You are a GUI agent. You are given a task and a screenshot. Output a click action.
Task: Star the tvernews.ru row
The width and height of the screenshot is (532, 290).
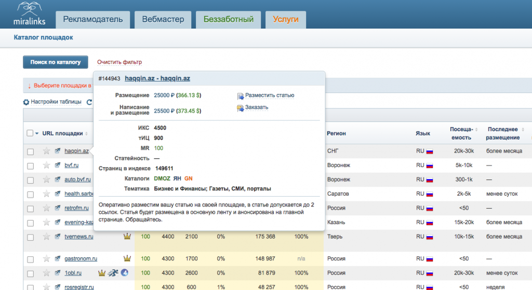point(46,237)
